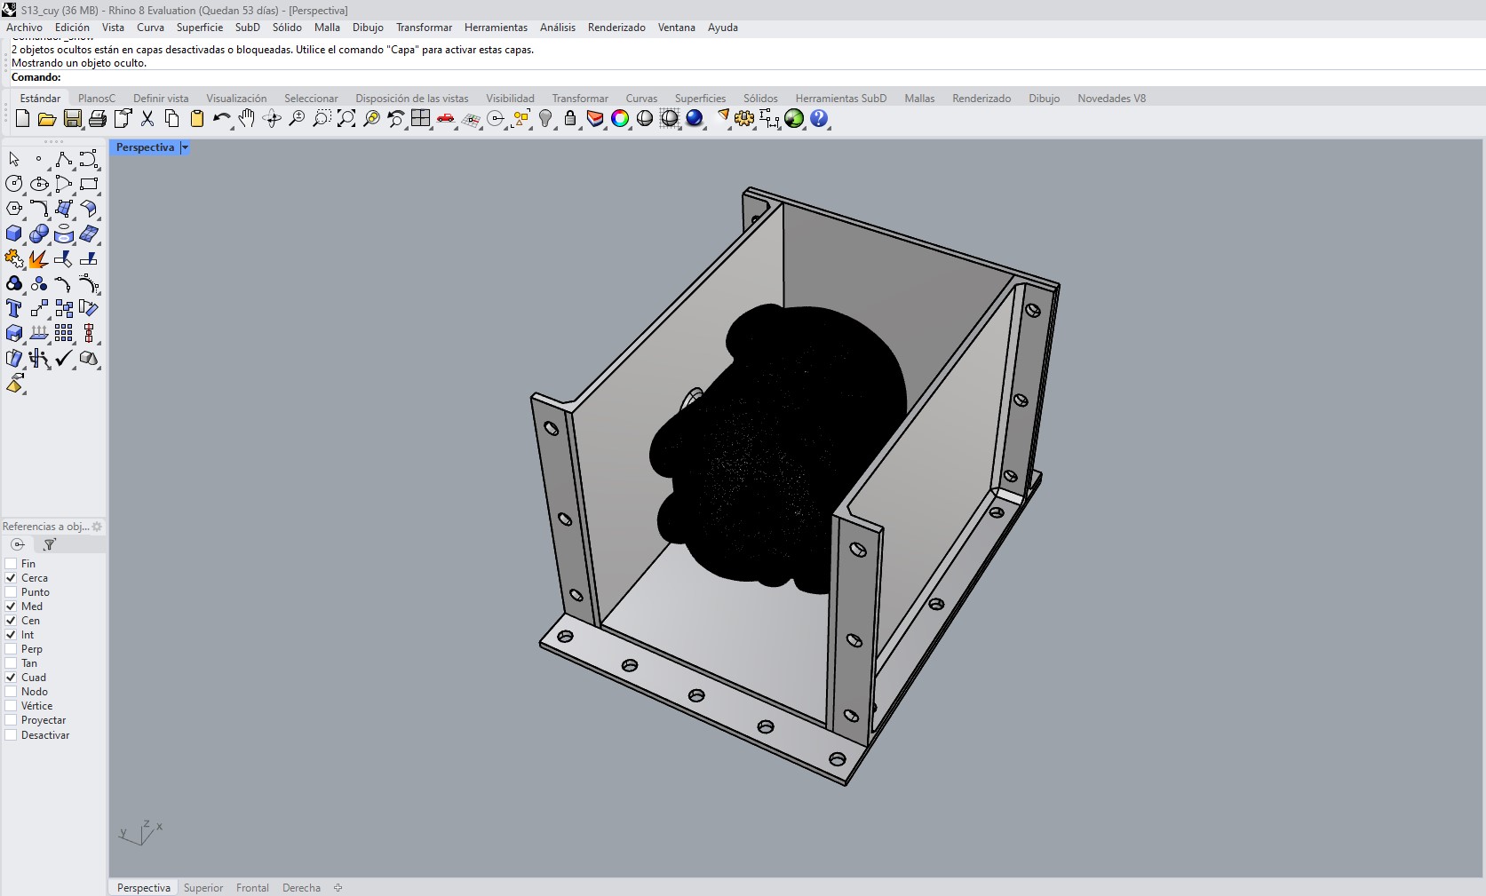The image size is (1486, 896).
Task: Choose the Text object tool
Action: pos(14,308)
